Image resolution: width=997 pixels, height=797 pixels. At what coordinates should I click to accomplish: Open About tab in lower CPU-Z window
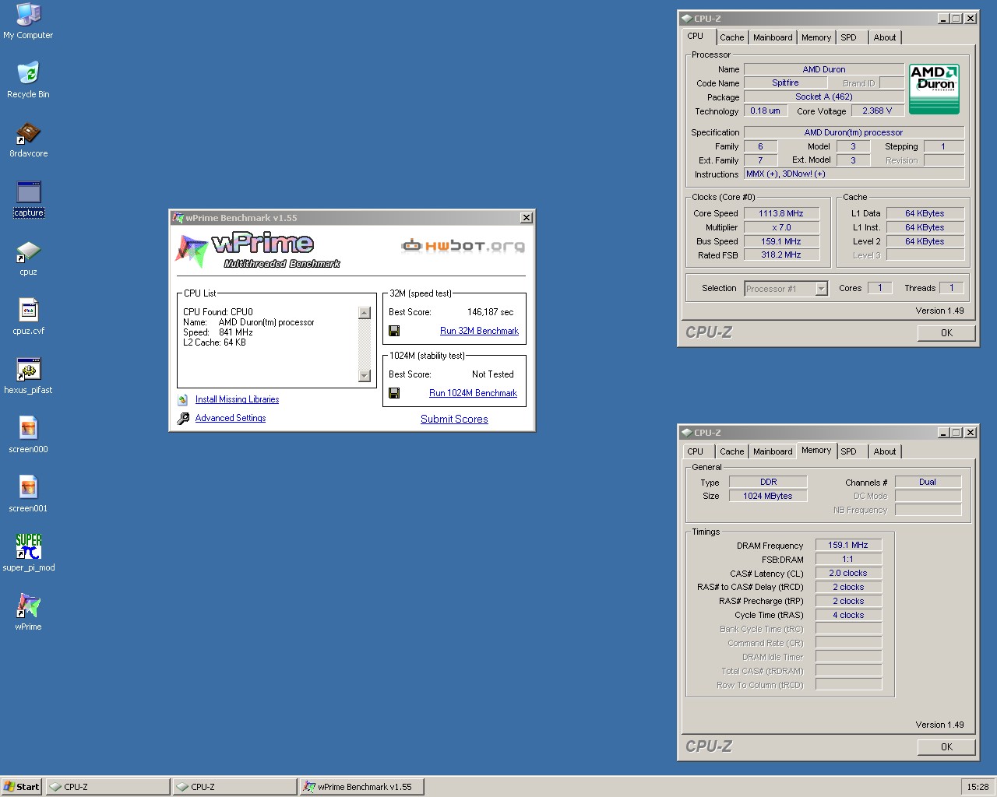coord(885,451)
